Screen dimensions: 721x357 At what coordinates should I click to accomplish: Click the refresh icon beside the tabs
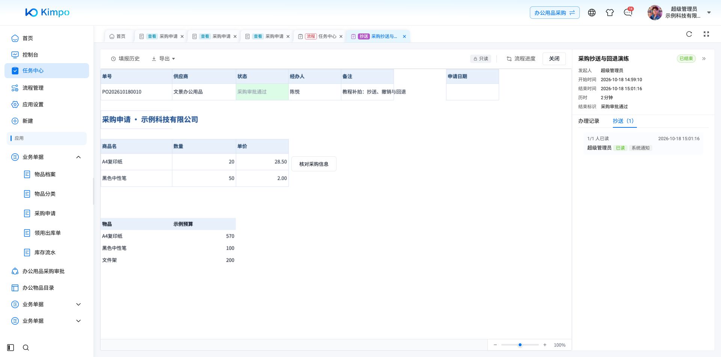pos(689,34)
